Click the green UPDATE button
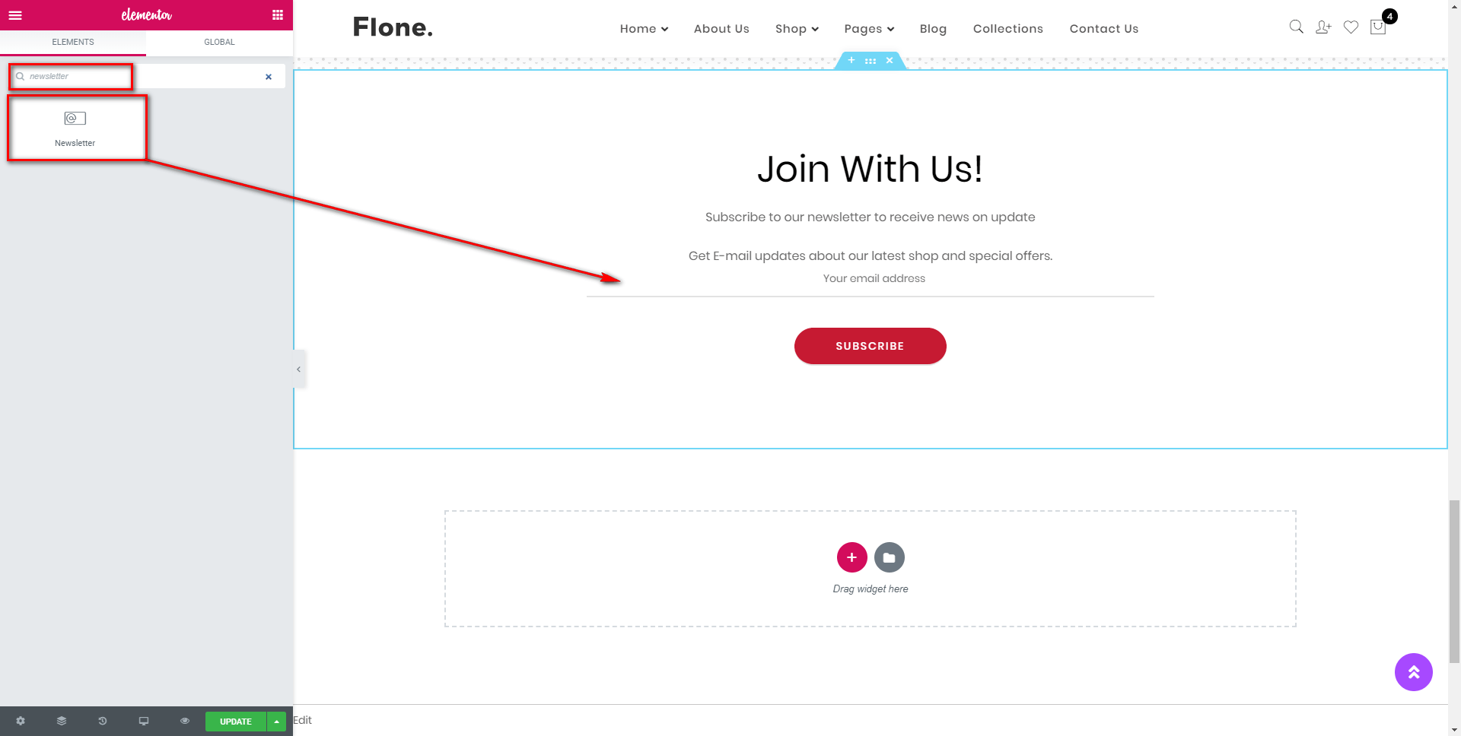The height and width of the screenshot is (736, 1461). (x=236, y=722)
